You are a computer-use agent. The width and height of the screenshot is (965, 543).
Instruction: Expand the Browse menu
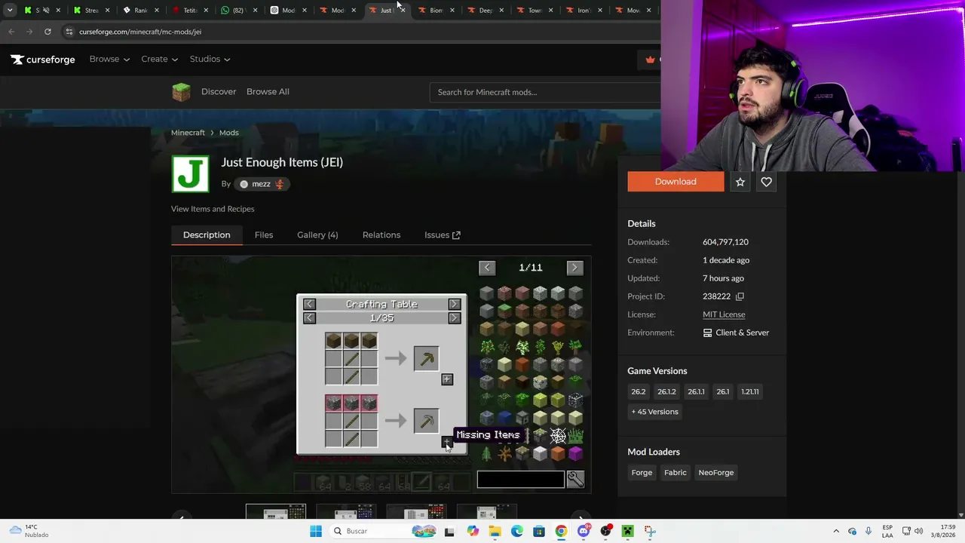(x=109, y=60)
